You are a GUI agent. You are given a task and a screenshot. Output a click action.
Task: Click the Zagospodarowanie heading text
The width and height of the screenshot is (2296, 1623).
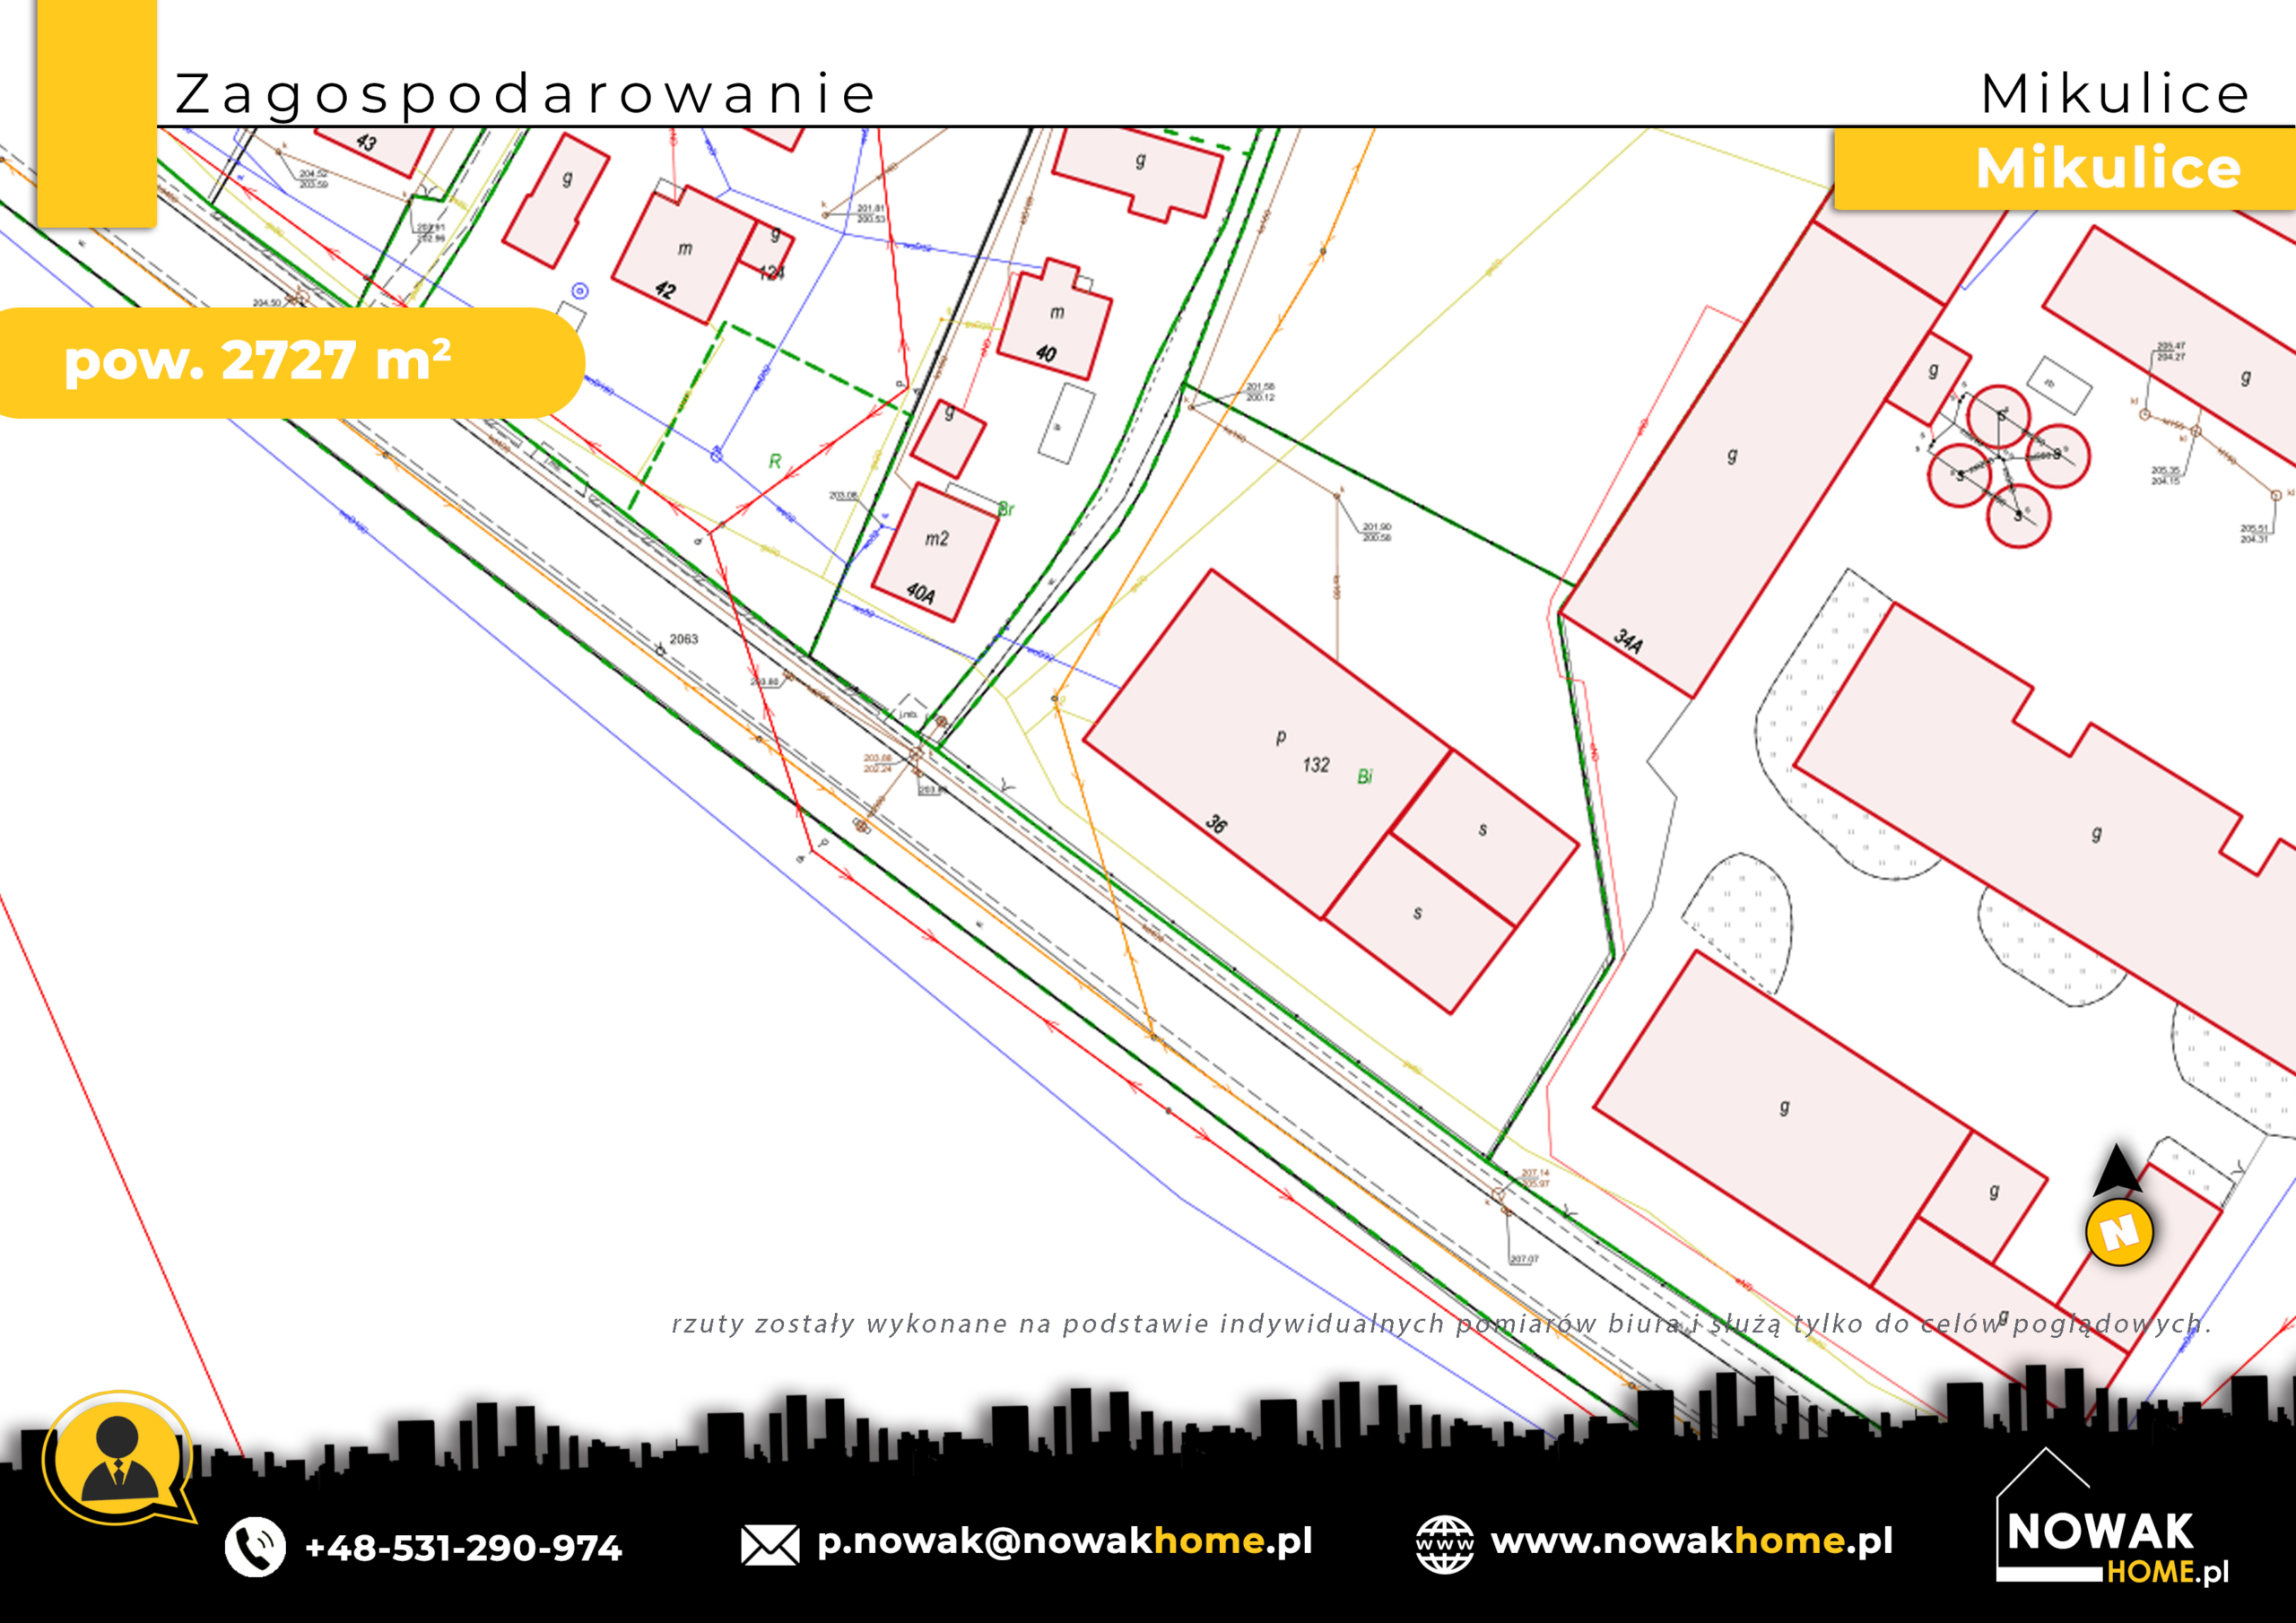525,94
